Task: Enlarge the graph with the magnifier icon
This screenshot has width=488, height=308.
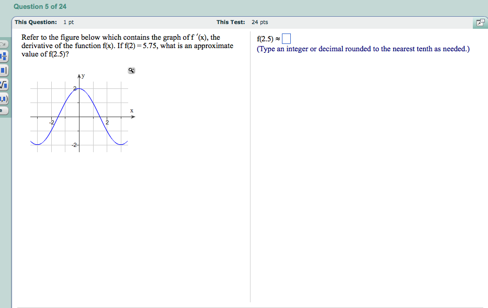Action: [132, 71]
